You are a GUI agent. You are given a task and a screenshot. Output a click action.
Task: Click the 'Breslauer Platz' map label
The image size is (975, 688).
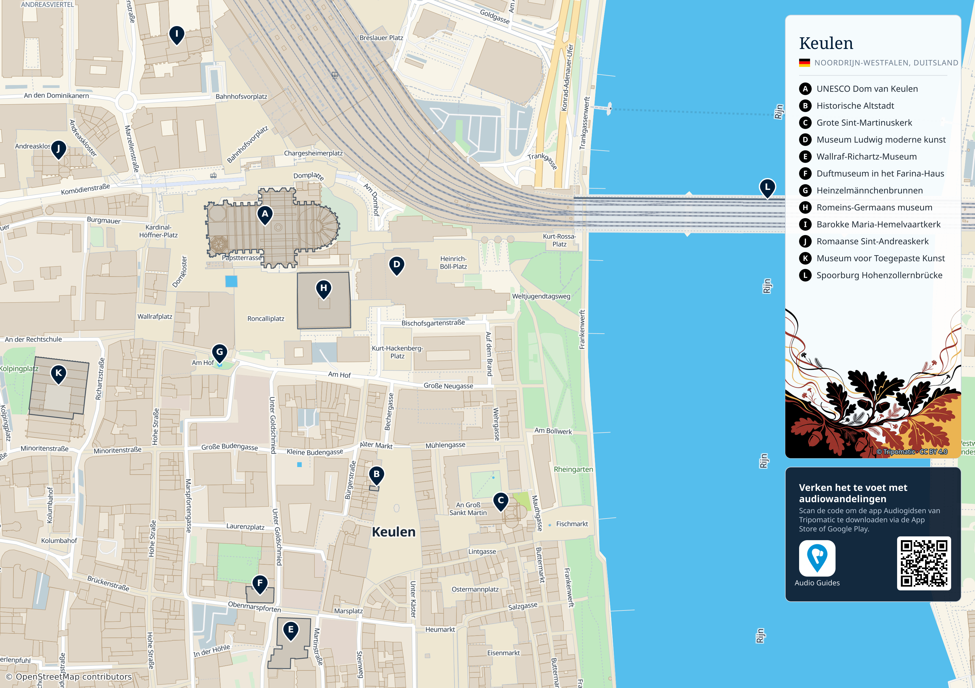[381, 38]
